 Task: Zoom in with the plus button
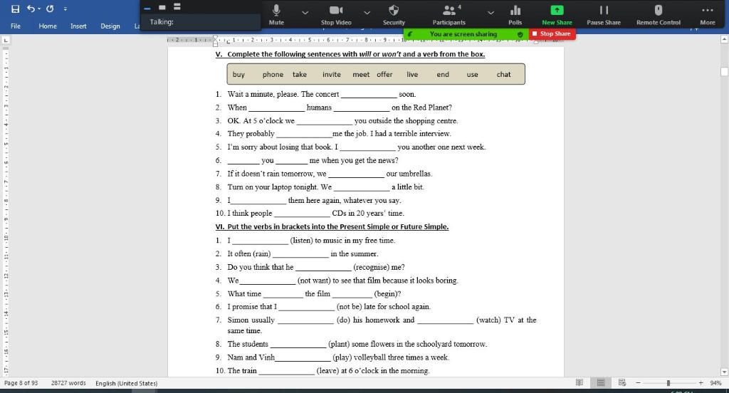pyautogui.click(x=701, y=383)
